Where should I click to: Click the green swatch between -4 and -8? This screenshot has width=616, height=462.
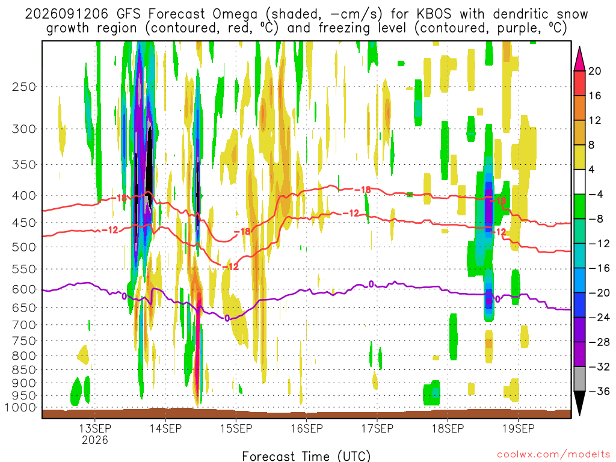[x=579, y=207]
